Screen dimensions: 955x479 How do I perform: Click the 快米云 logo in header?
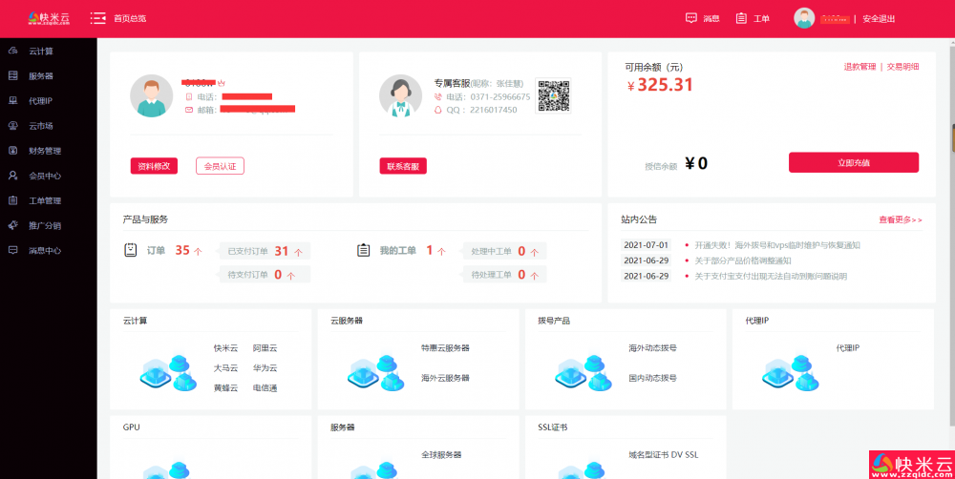point(49,18)
